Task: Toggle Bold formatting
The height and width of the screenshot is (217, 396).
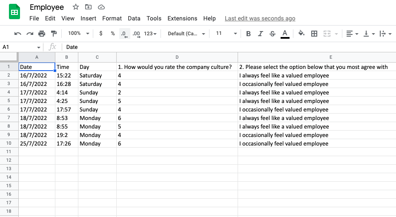Action: pos(248,34)
